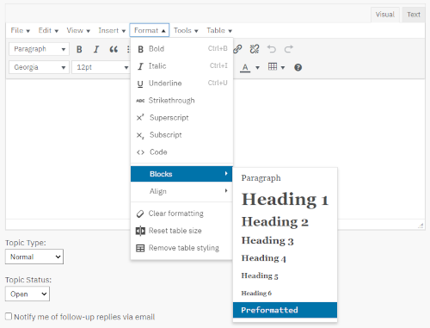Check Notify me of follow-up replies
The image size is (430, 328).
[9, 317]
